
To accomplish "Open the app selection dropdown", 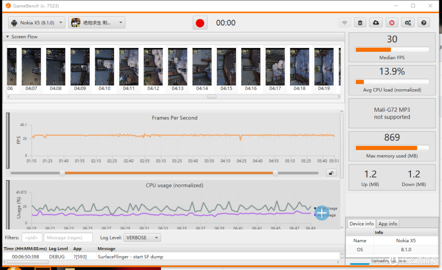I will pos(97,22).
